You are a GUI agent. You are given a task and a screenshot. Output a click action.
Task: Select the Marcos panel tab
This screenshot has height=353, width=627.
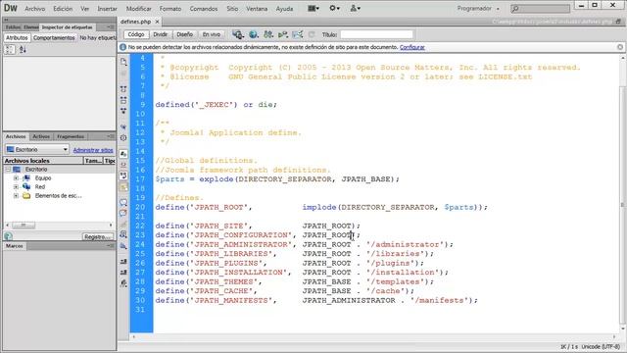15,246
